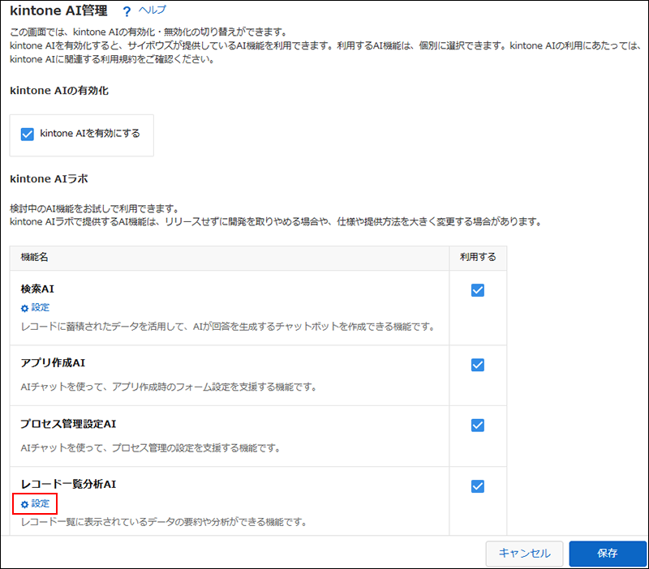Disable the レコード一覧分析AI checkbox
649x569 pixels.
pos(477,486)
